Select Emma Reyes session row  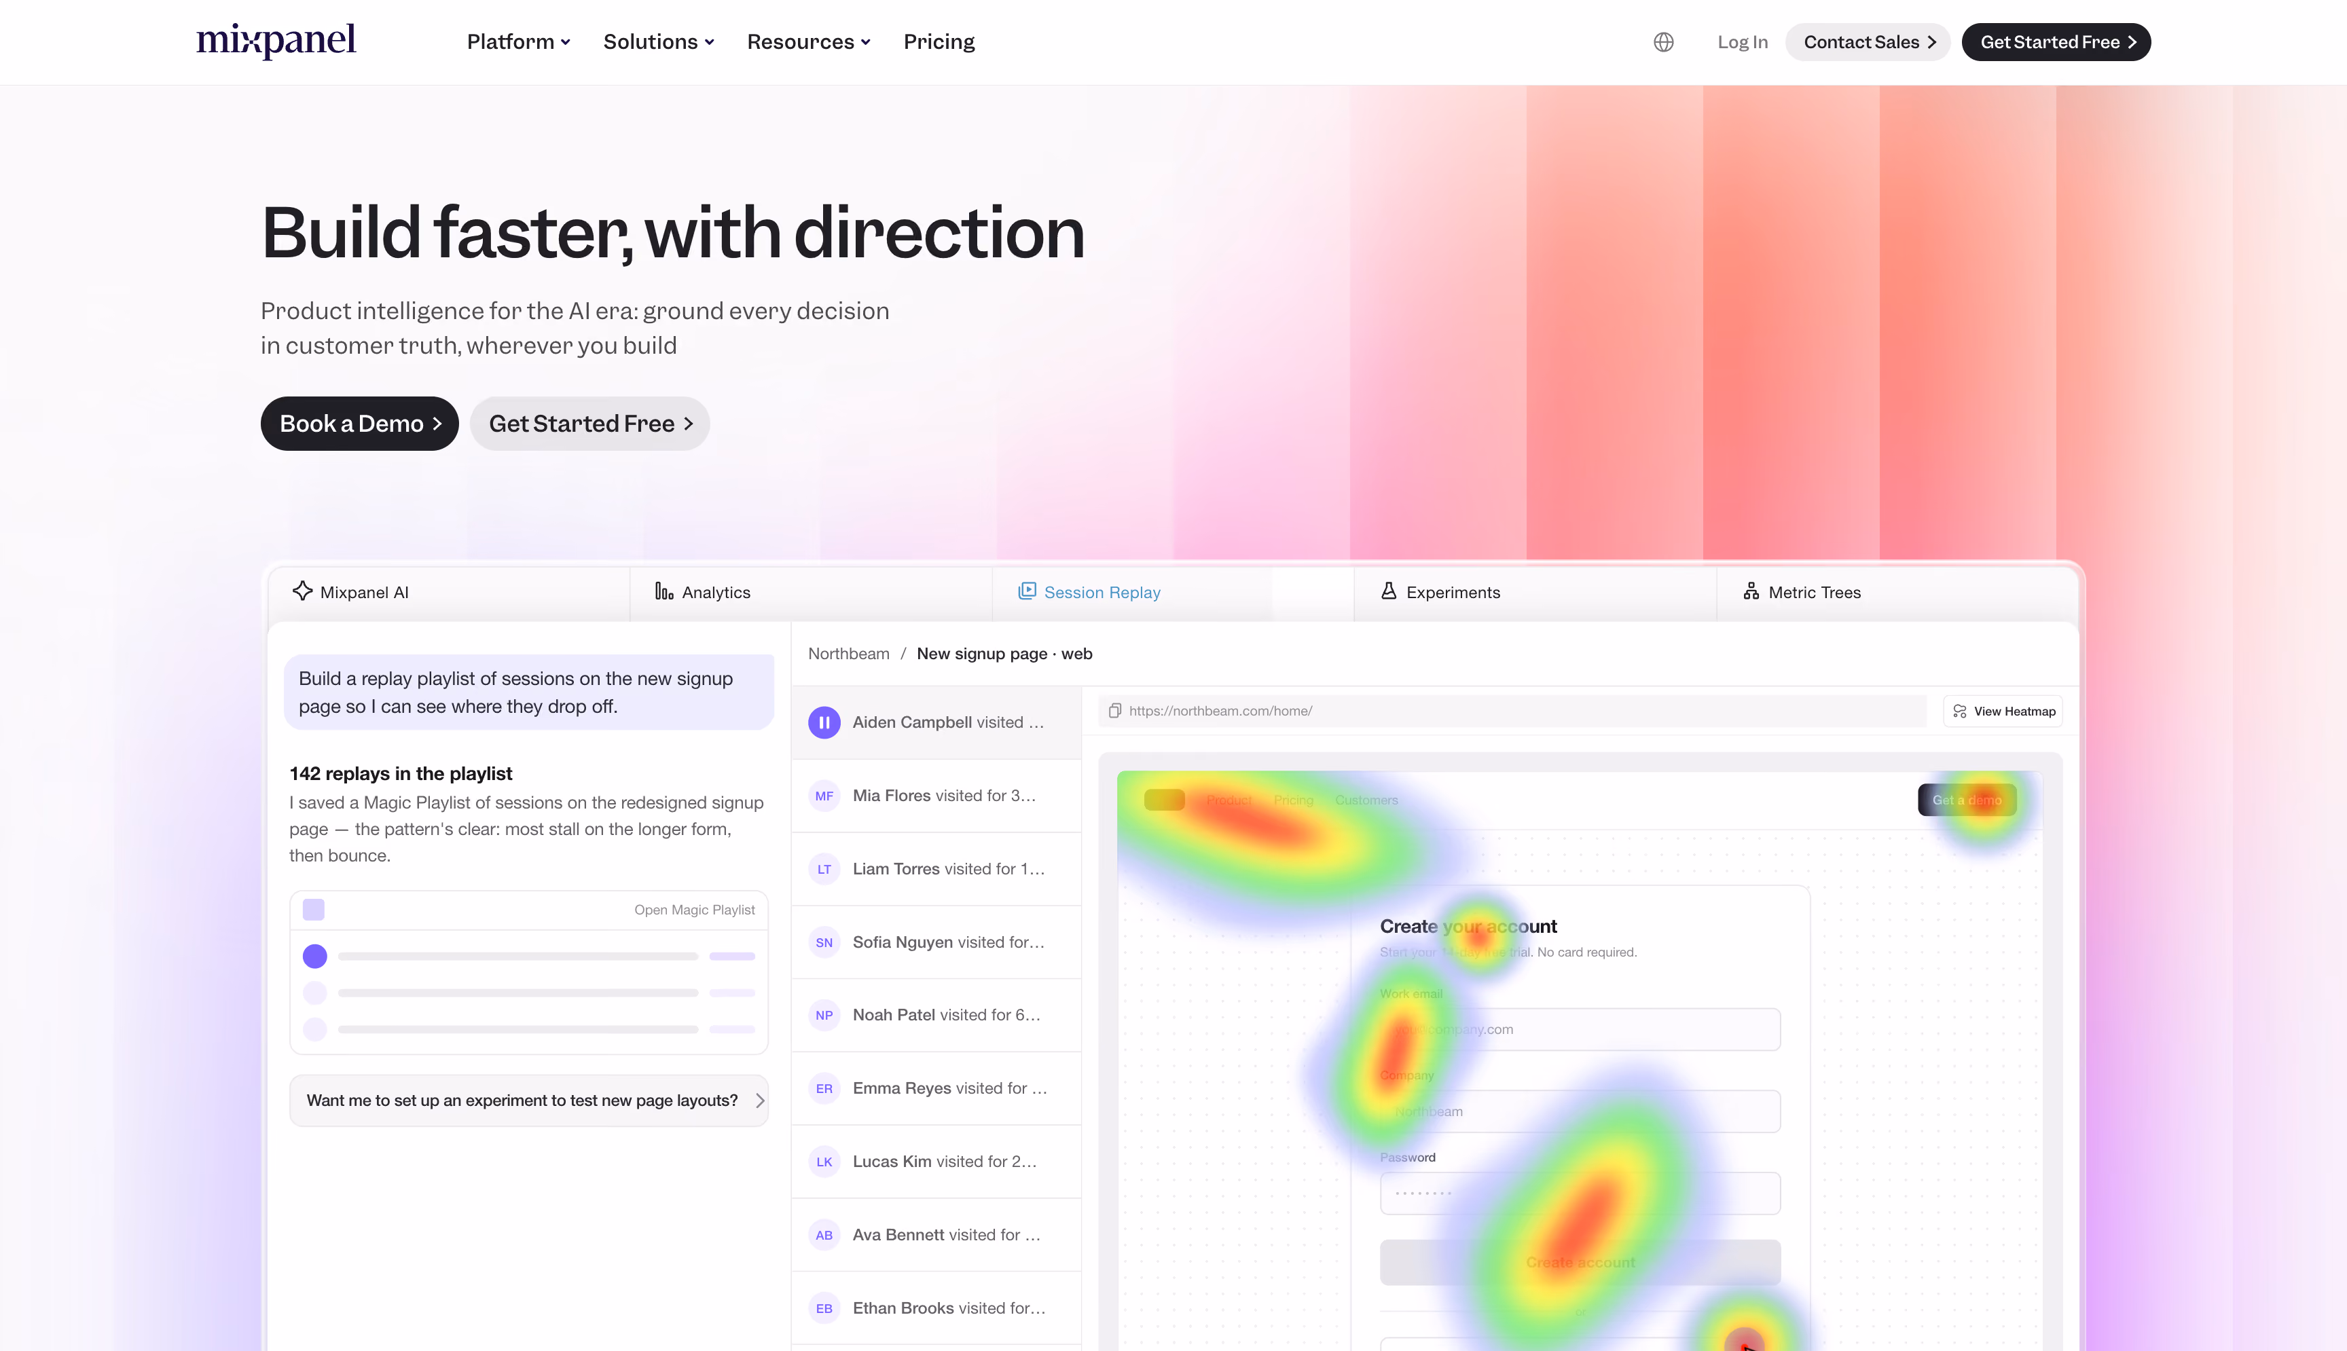pyautogui.click(x=936, y=1088)
